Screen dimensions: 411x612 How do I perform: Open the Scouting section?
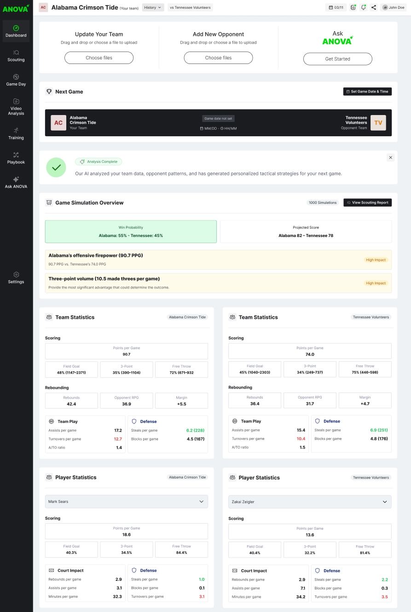(16, 56)
